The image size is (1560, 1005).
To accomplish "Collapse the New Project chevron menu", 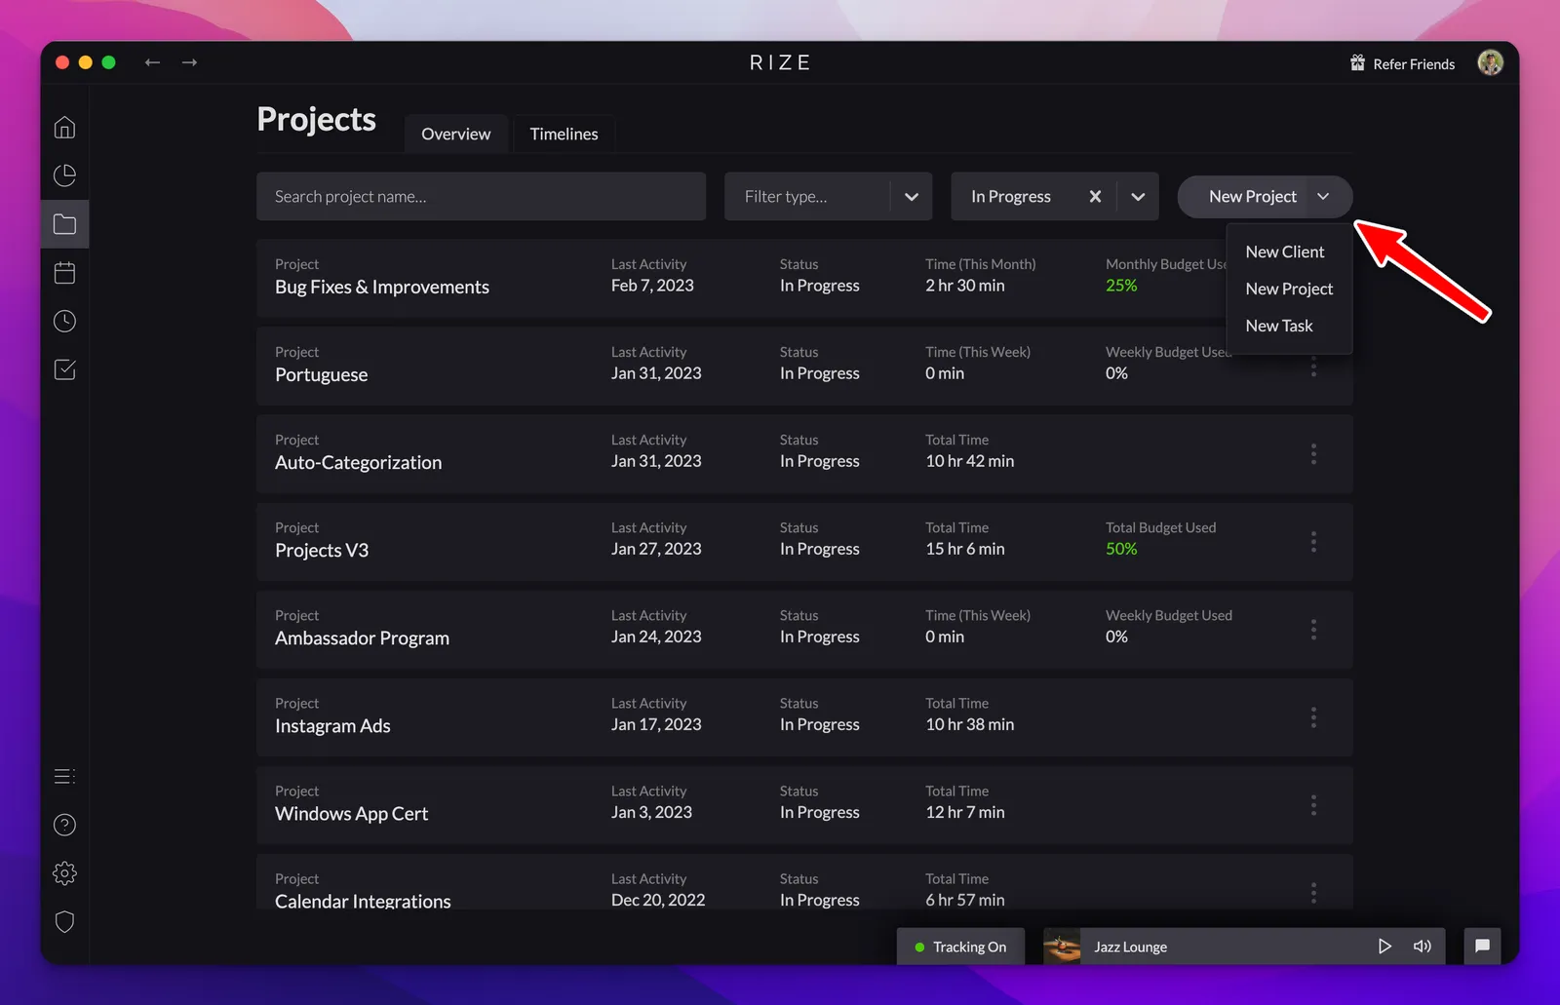I will click(1323, 197).
